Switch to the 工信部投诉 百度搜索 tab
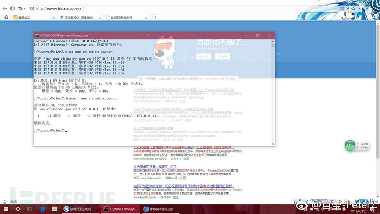Viewport: 380px width, 214px height. pyautogui.click(x=79, y=18)
